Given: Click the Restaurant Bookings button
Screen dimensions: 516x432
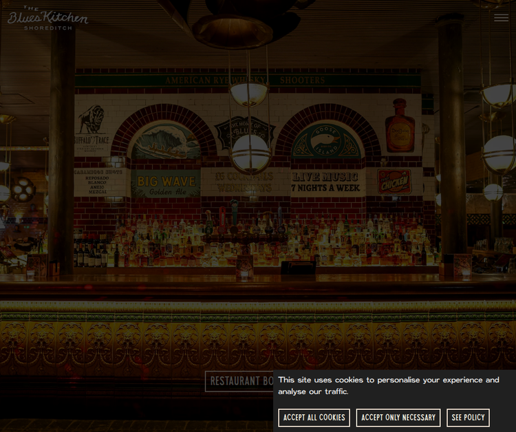Looking at the screenshot, I should tap(241, 381).
